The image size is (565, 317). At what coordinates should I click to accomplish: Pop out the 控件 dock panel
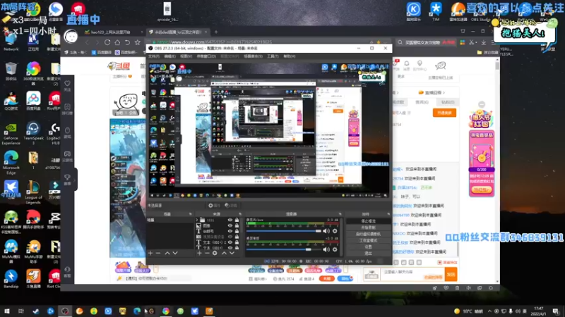(x=388, y=214)
